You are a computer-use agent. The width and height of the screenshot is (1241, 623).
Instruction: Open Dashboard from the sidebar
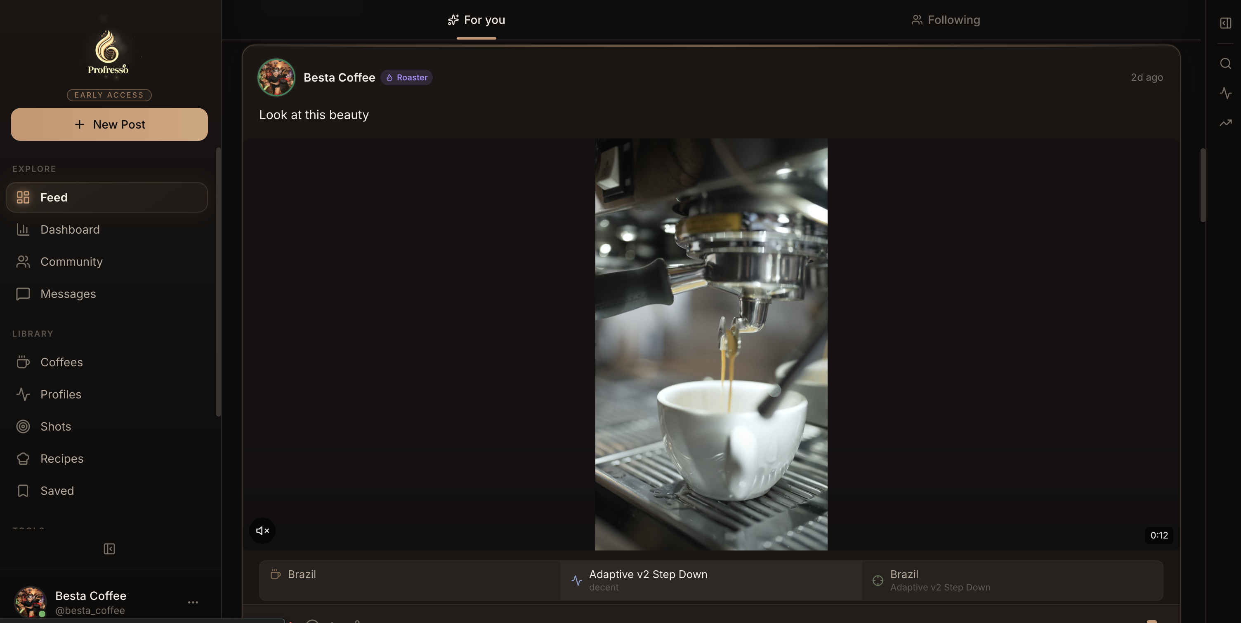70,230
